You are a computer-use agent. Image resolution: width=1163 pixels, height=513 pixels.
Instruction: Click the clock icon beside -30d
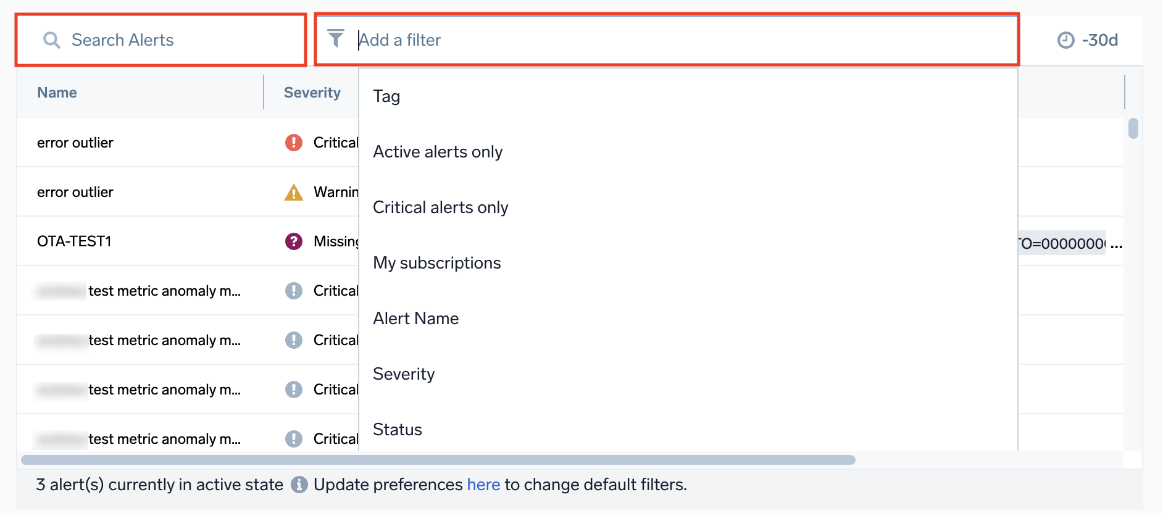click(1065, 40)
